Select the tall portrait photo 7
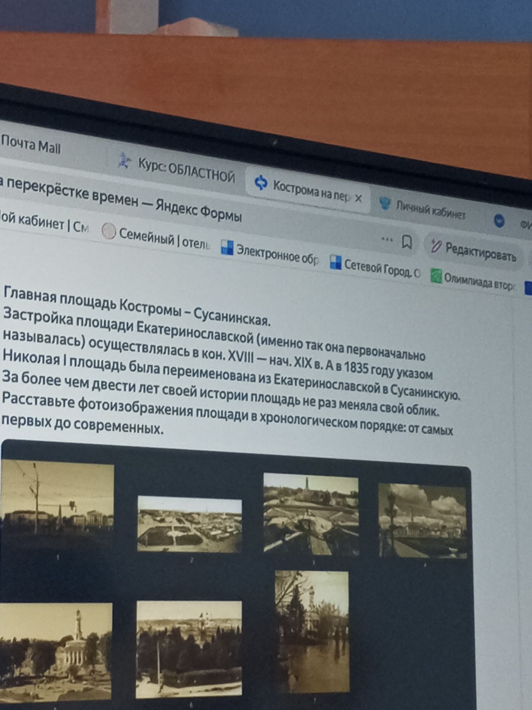The height and width of the screenshot is (710, 532). click(x=313, y=631)
